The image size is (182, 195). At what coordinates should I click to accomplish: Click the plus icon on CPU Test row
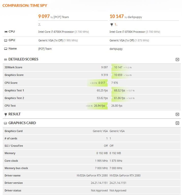(108, 106)
